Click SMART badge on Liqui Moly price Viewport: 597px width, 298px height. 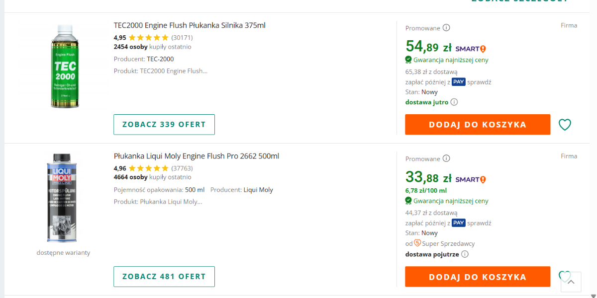[x=470, y=179]
